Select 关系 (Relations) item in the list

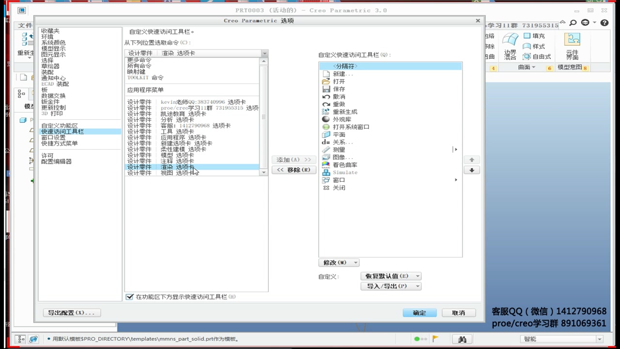point(390,142)
